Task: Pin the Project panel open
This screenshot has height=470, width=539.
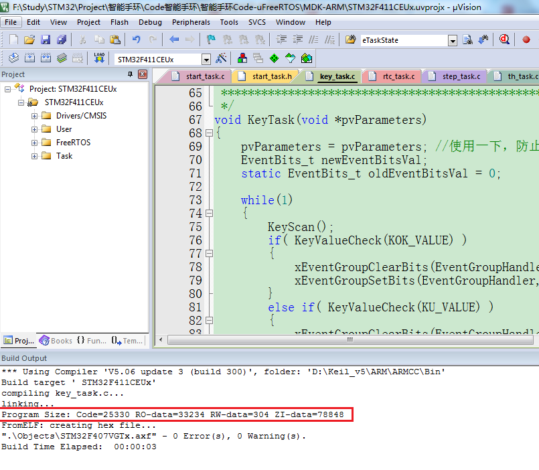Action: [130, 74]
